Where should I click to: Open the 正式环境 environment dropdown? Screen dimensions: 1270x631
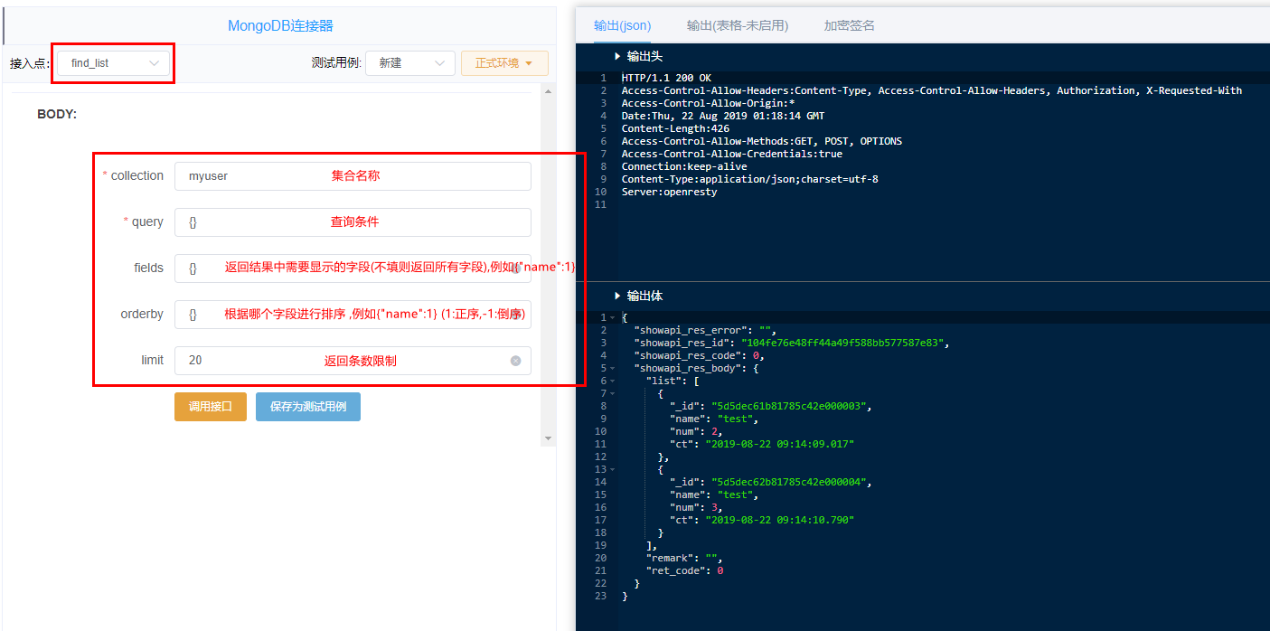[x=504, y=63]
